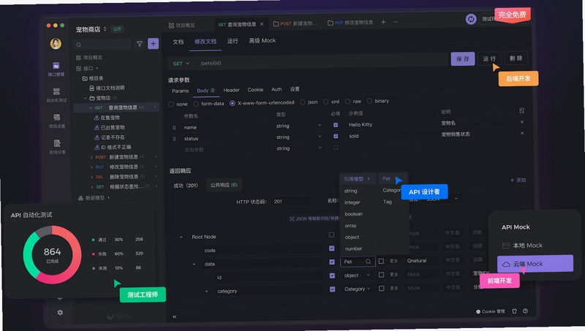Select the x-www-form-urlencoded radio

(232, 103)
